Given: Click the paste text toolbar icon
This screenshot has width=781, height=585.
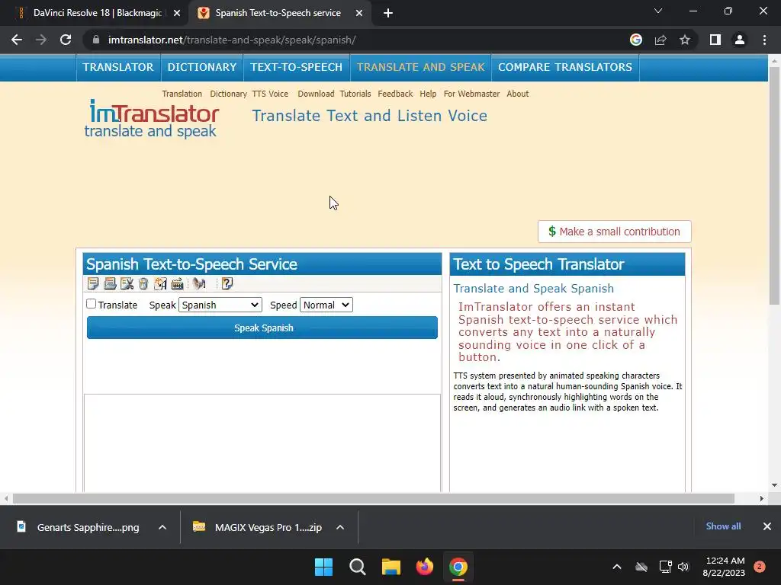Looking at the screenshot, I should coord(110,284).
